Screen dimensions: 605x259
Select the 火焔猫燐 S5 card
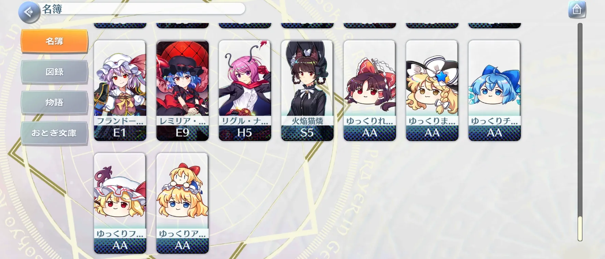coord(307,90)
